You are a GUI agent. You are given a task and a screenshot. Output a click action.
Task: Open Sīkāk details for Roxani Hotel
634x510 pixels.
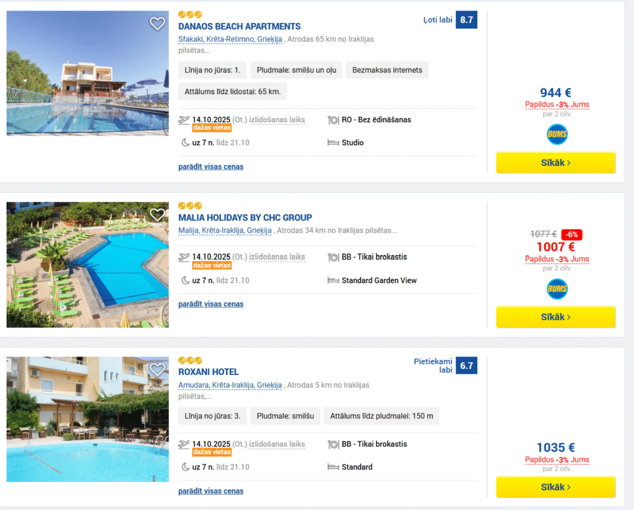click(x=555, y=487)
